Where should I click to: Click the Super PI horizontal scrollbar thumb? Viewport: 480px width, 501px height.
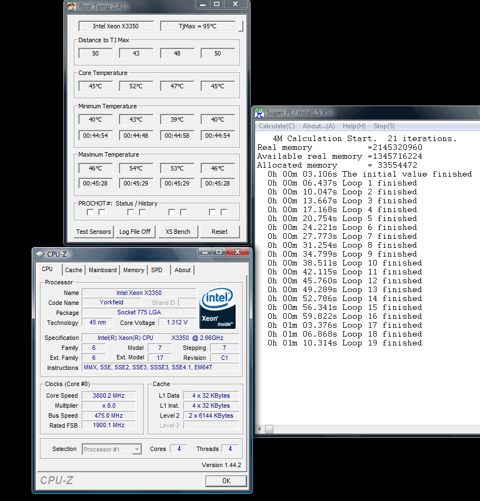pyautogui.click(x=269, y=429)
